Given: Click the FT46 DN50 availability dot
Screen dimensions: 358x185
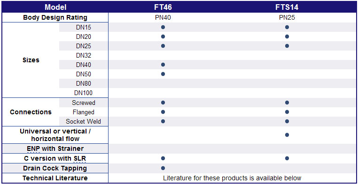Looking at the screenshot, I should [163, 74].
